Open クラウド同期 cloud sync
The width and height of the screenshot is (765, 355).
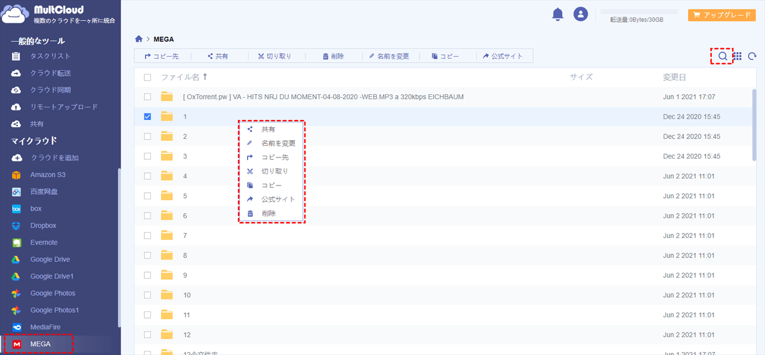(50, 89)
